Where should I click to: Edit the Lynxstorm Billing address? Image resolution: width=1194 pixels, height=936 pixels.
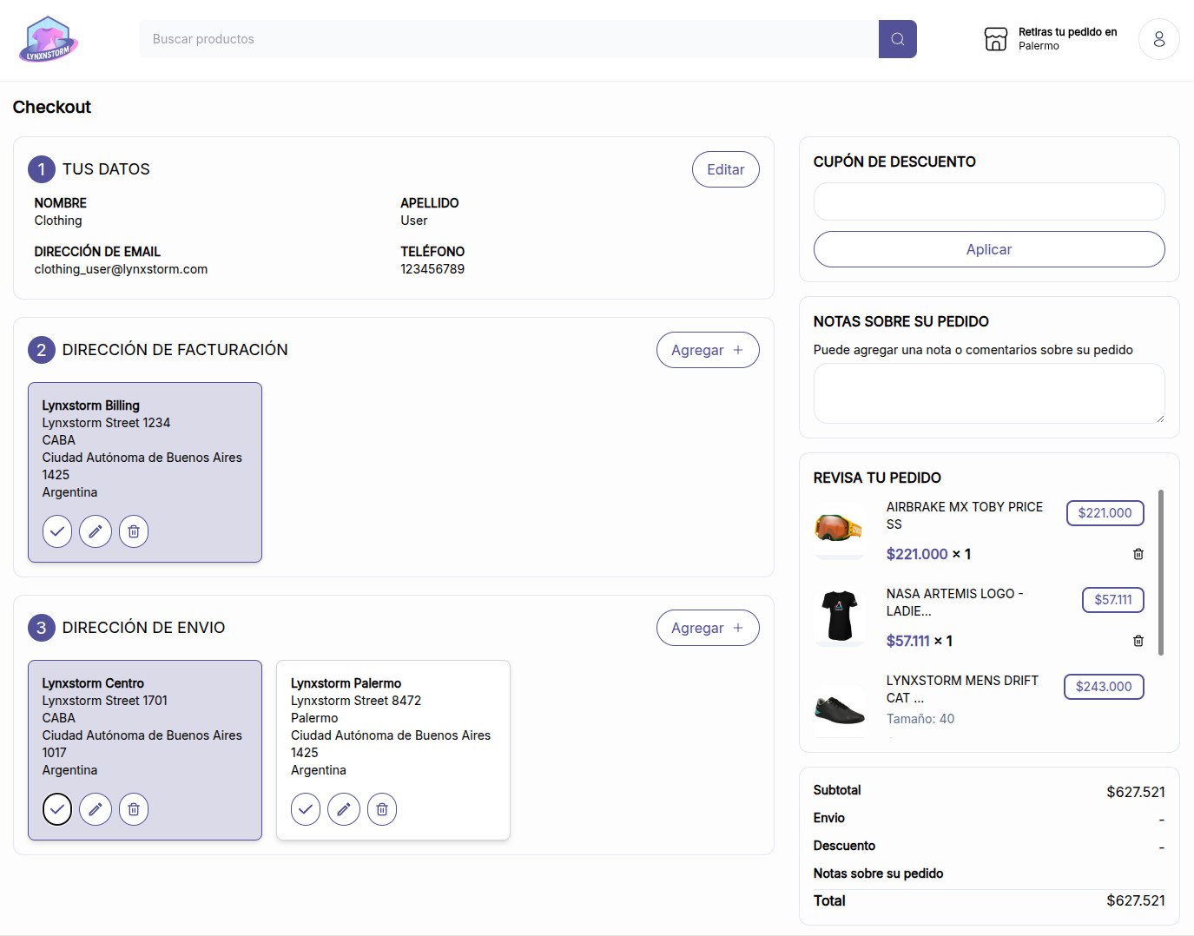click(x=96, y=531)
